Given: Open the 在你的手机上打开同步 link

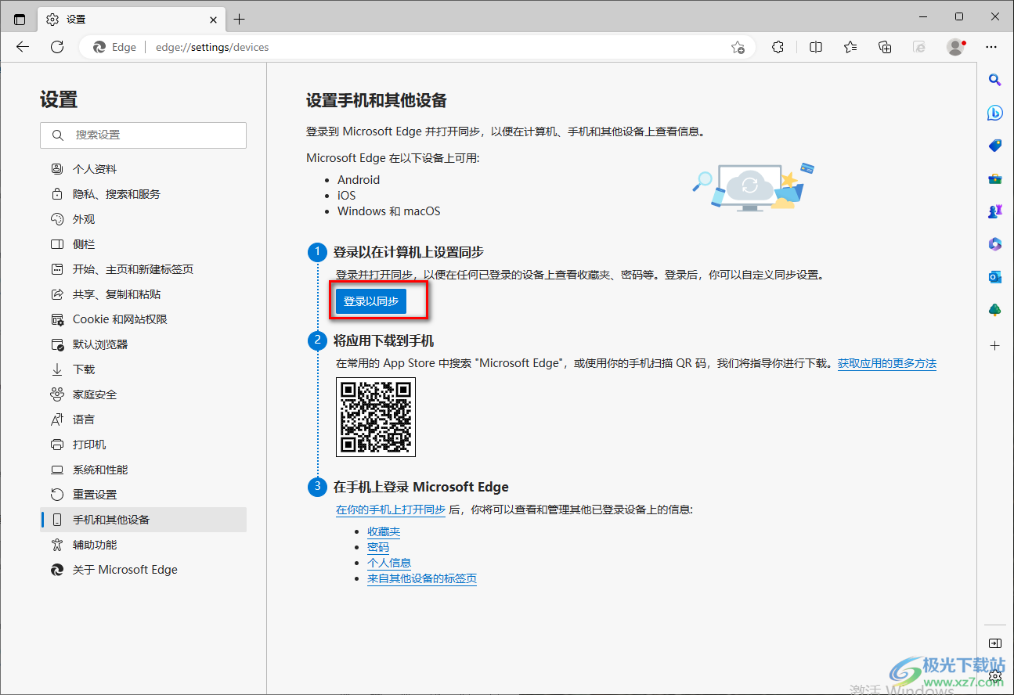Looking at the screenshot, I should [x=391, y=510].
